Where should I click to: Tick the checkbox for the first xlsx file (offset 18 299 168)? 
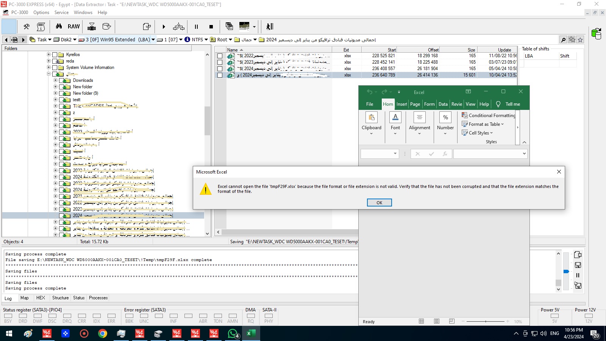[x=220, y=56]
